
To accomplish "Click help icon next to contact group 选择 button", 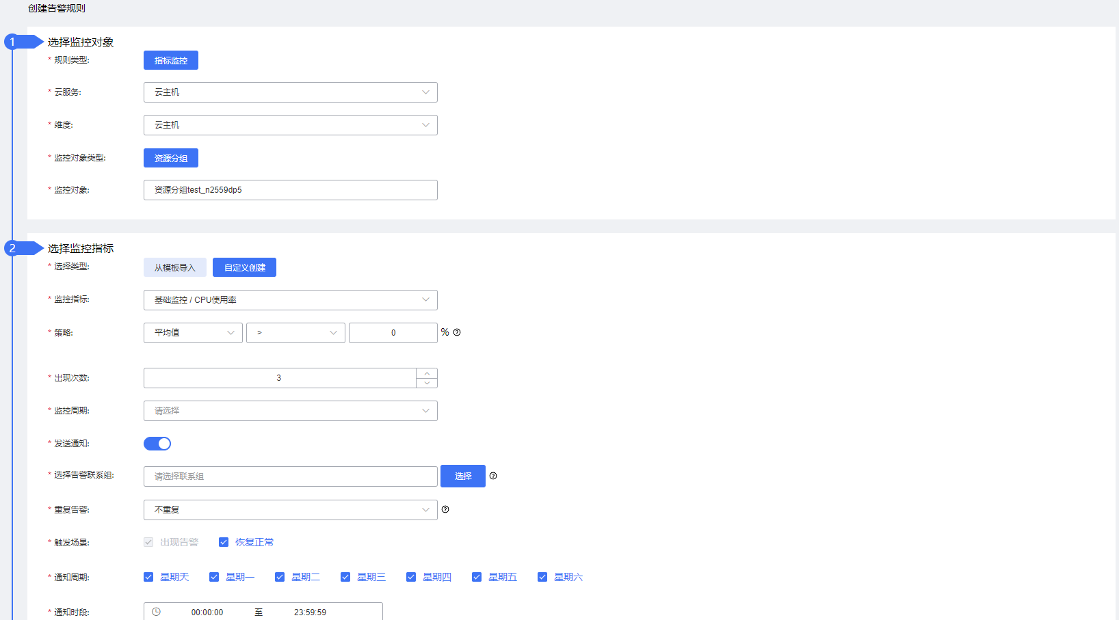I will pyautogui.click(x=493, y=476).
